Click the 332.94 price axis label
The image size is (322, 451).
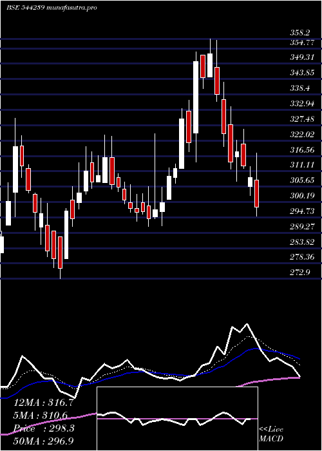(302, 104)
